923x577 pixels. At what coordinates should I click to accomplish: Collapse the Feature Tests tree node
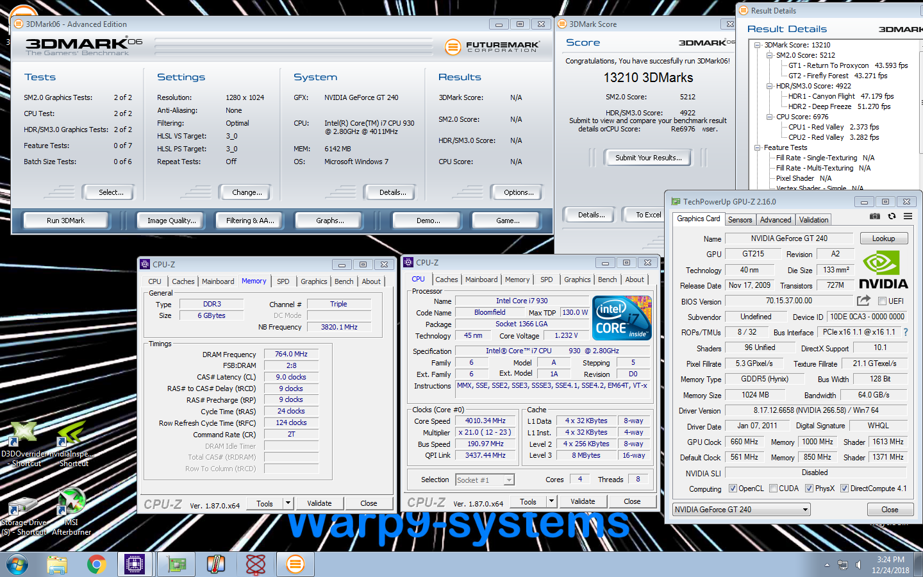[757, 147]
